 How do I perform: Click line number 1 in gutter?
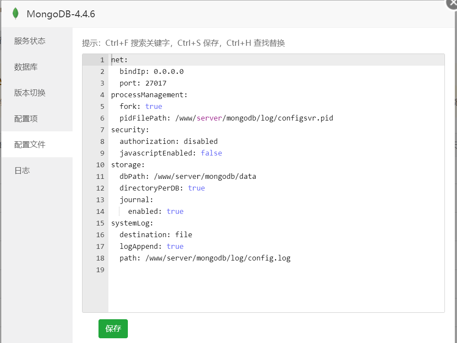tap(102, 60)
